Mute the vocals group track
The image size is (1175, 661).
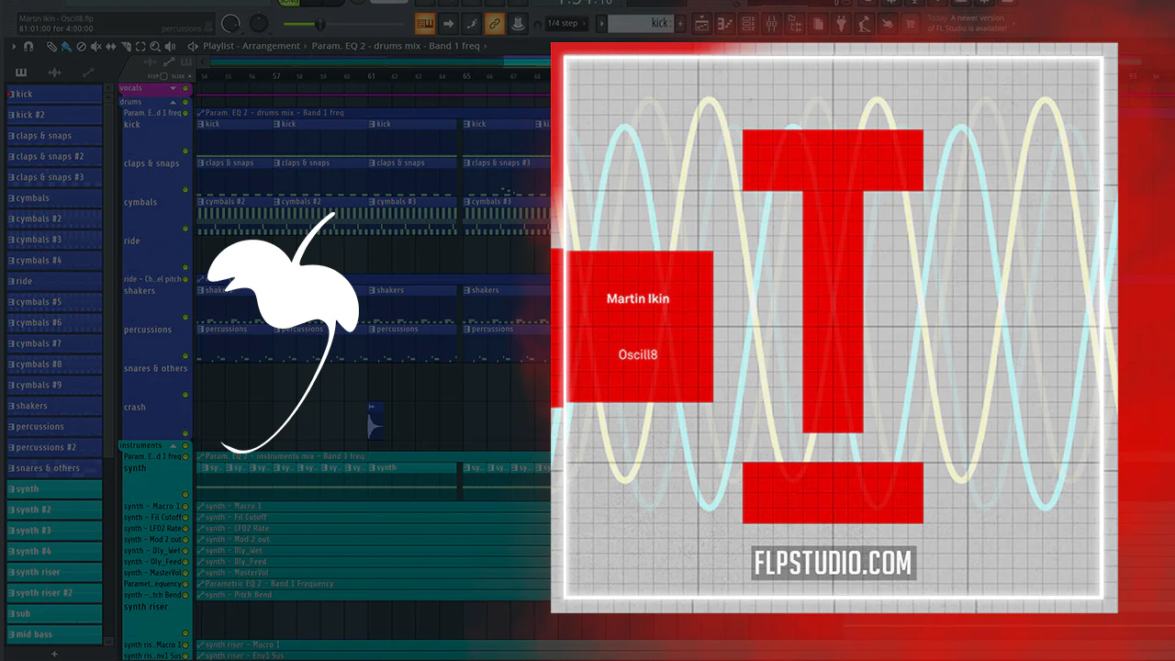(185, 88)
